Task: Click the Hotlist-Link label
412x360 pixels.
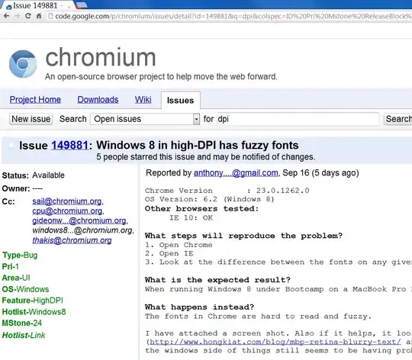Action: point(24,336)
